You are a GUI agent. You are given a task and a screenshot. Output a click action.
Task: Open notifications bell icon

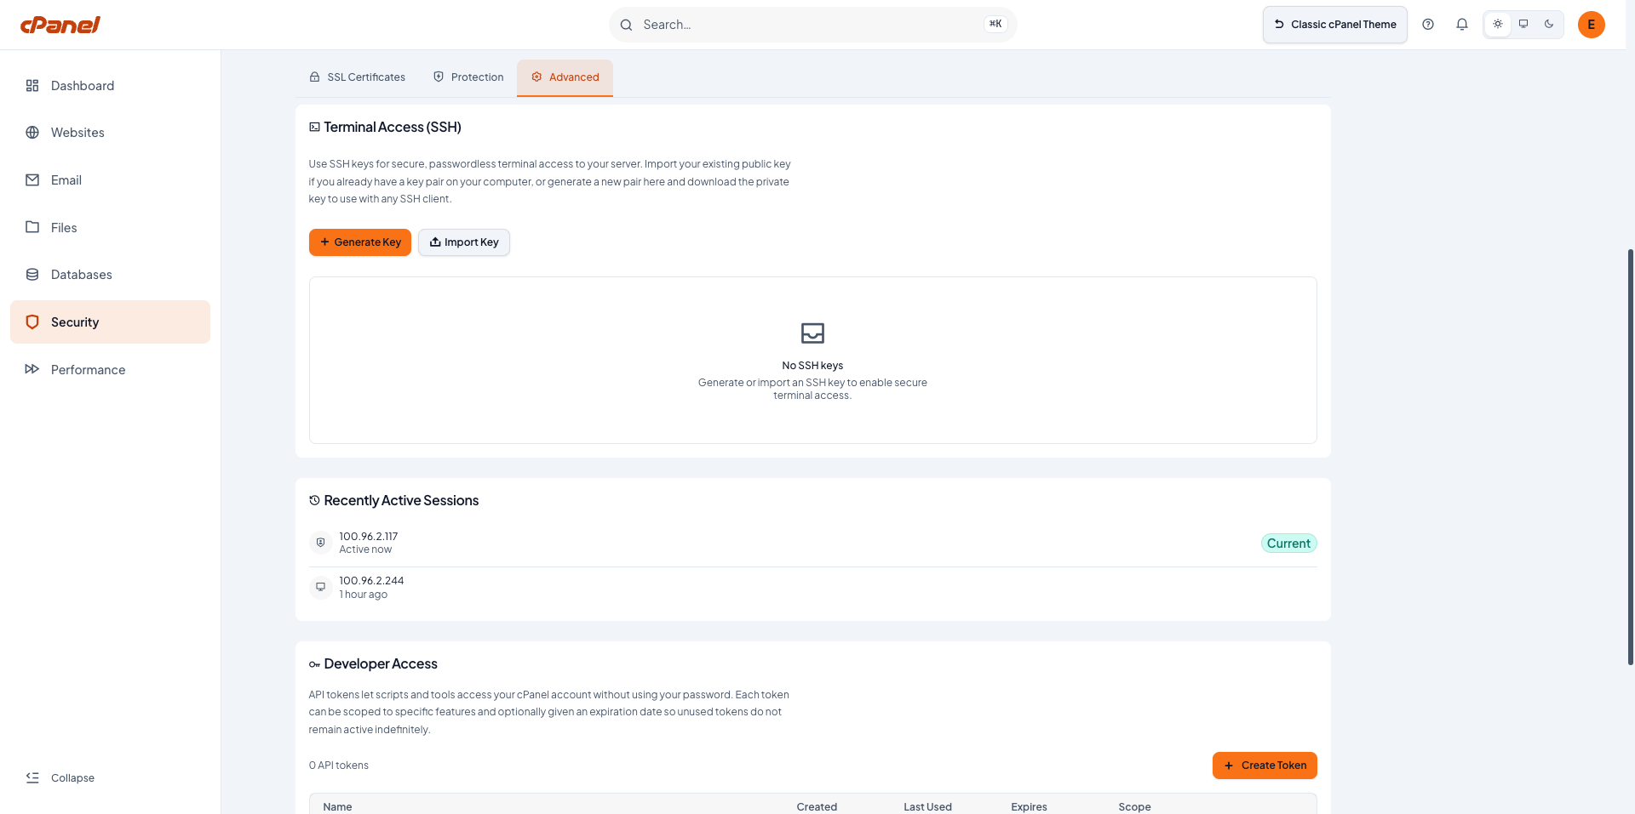pos(1462,25)
